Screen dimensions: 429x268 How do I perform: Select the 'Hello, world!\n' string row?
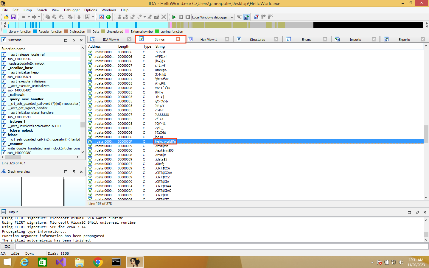[x=255, y=141]
